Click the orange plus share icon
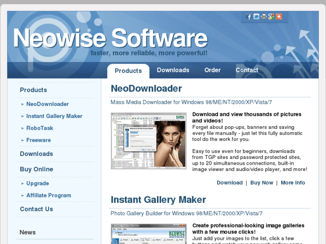326x244 pixels. point(279,17)
